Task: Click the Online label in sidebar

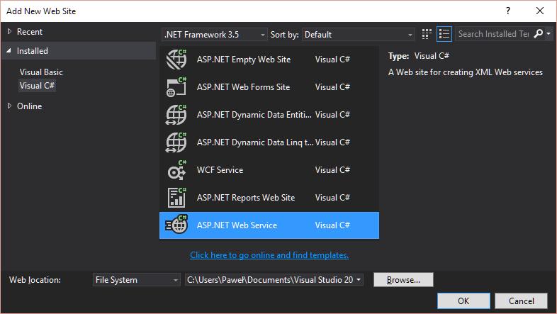Action: 30,106
